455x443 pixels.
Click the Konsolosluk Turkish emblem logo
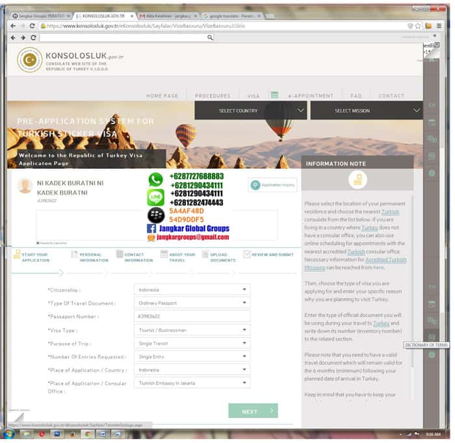[x=29, y=59]
